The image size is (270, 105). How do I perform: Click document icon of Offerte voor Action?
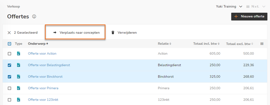pos(18,53)
